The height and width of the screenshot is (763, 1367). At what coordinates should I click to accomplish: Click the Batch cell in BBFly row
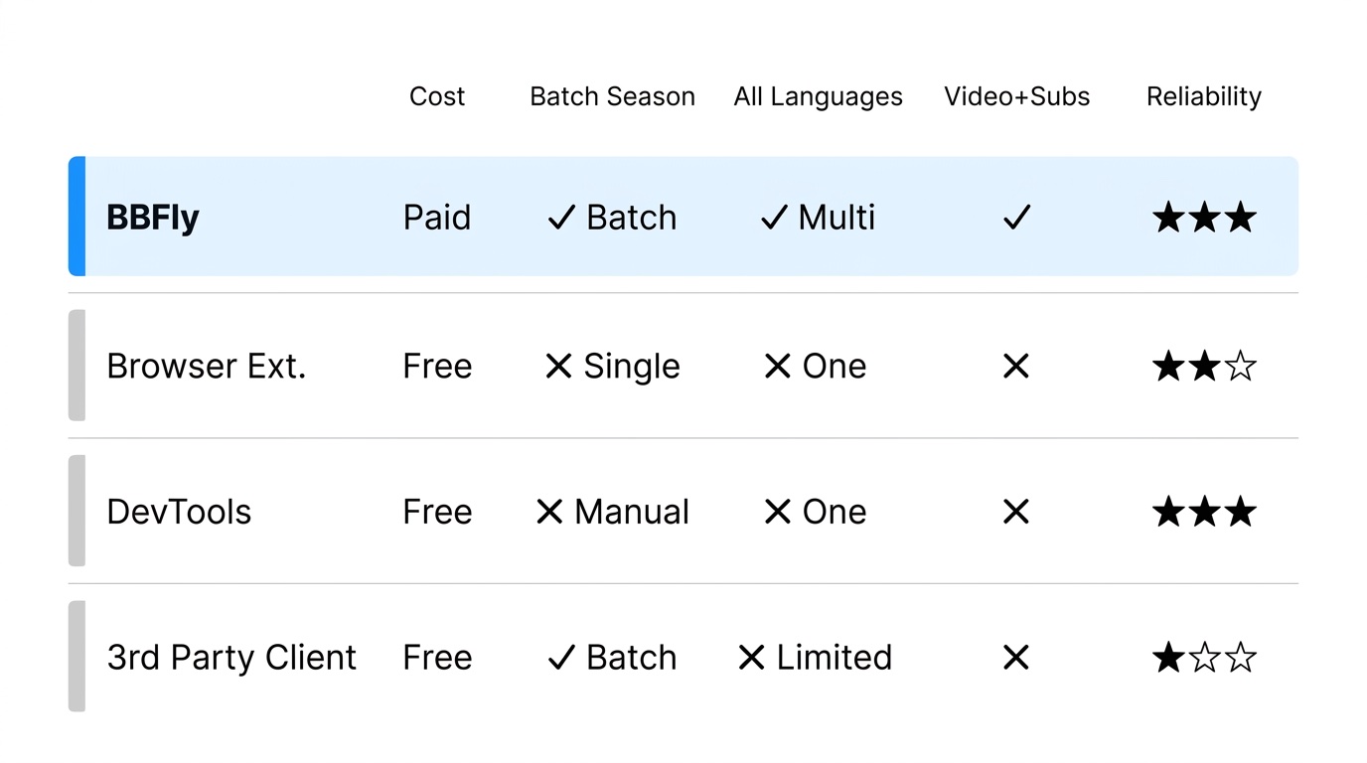[x=612, y=218]
